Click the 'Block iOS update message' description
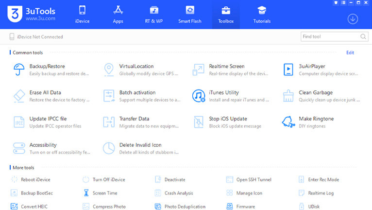The height and width of the screenshot is (210, 372). pyautogui.click(x=235, y=126)
